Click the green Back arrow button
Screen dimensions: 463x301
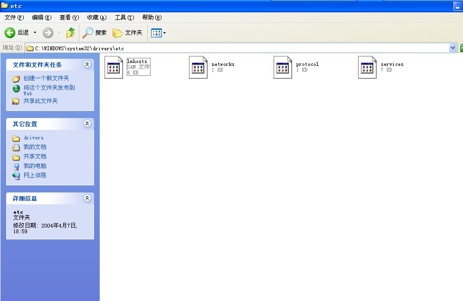tap(10, 32)
